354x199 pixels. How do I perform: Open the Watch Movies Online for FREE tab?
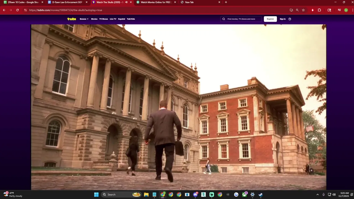pos(155,2)
